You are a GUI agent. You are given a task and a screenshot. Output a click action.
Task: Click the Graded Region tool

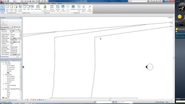(84, 8)
